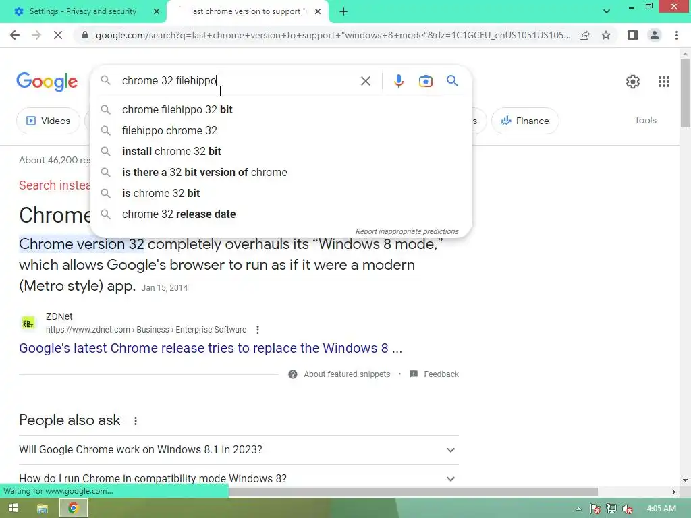Click Report inappropriate predictions
This screenshot has width=691, height=518.
(407, 232)
